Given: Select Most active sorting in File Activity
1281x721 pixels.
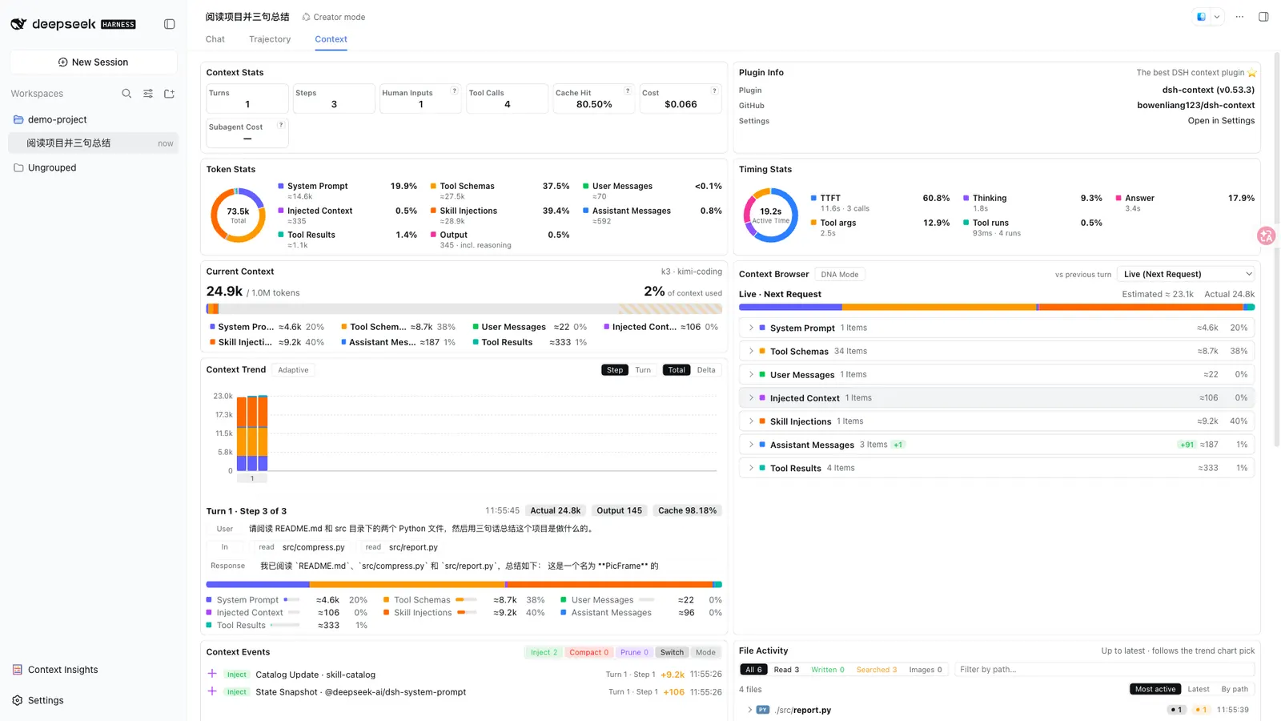Looking at the screenshot, I should tap(1155, 689).
